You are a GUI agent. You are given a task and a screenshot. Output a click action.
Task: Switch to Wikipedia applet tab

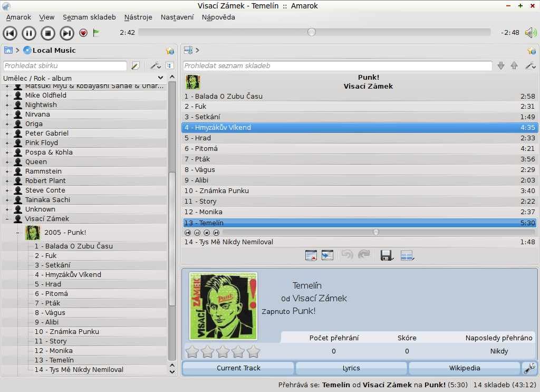(464, 368)
